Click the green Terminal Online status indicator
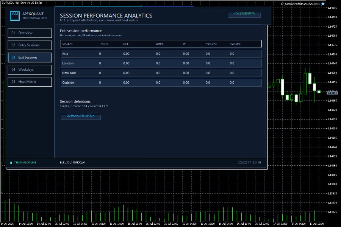The width and height of the screenshot is (341, 227). pyautogui.click(x=11, y=162)
